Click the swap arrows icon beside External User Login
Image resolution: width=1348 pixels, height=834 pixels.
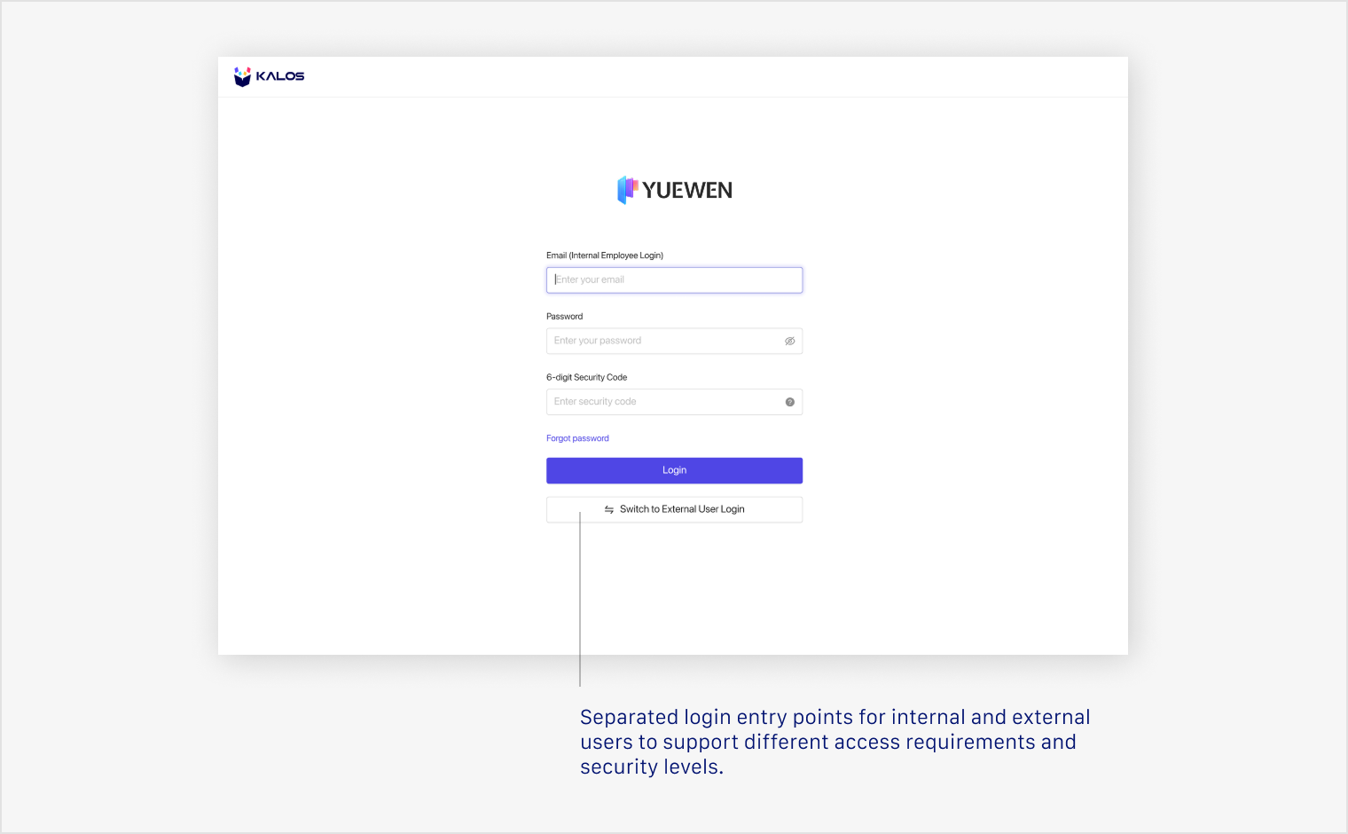[608, 509]
